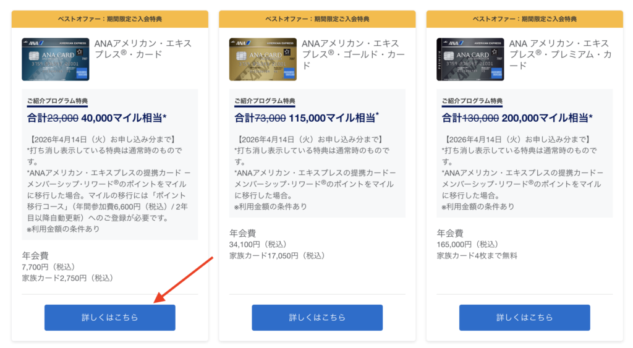Click the ゴールド・カード title text
This screenshot has width=633, height=348.
coord(353,54)
